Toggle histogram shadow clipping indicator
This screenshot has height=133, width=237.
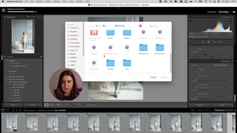pos(191,21)
